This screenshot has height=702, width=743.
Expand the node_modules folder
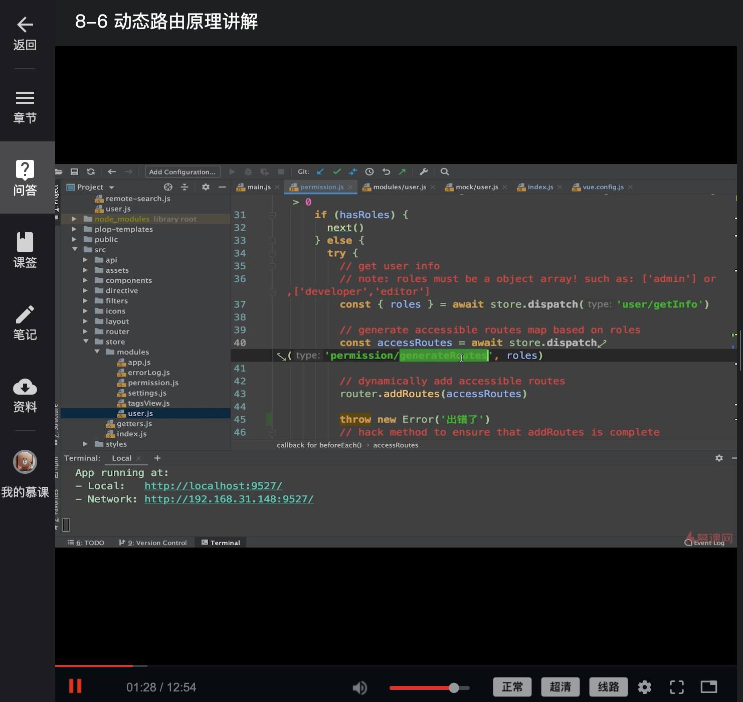point(74,219)
